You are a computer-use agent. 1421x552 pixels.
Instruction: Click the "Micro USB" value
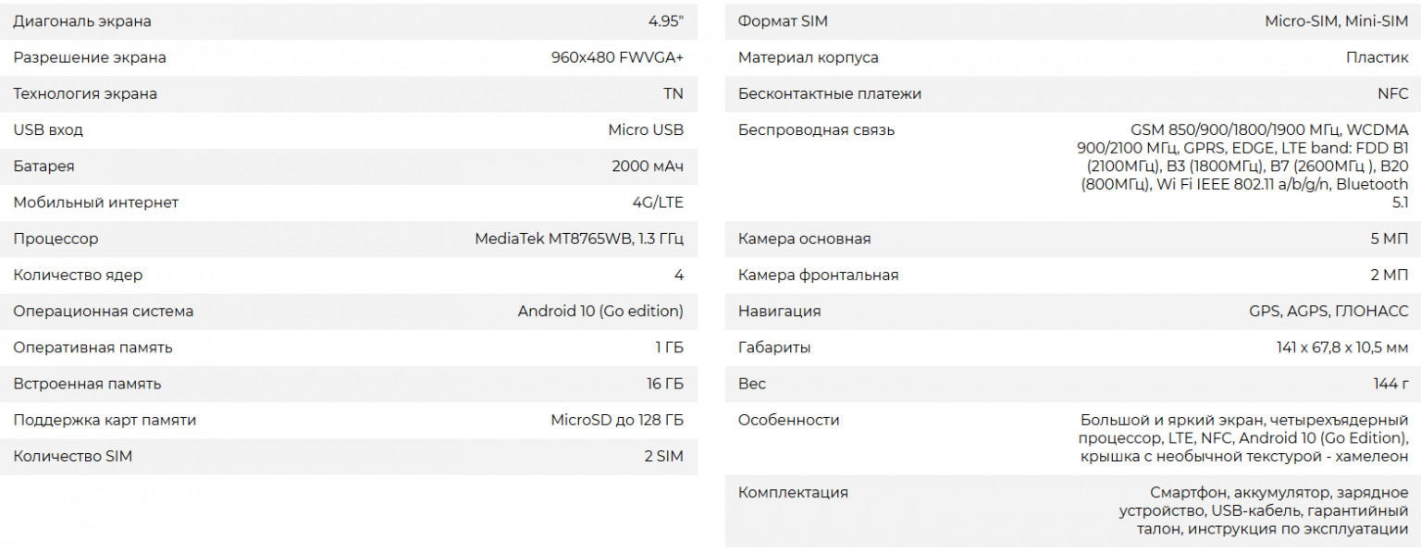click(x=646, y=130)
